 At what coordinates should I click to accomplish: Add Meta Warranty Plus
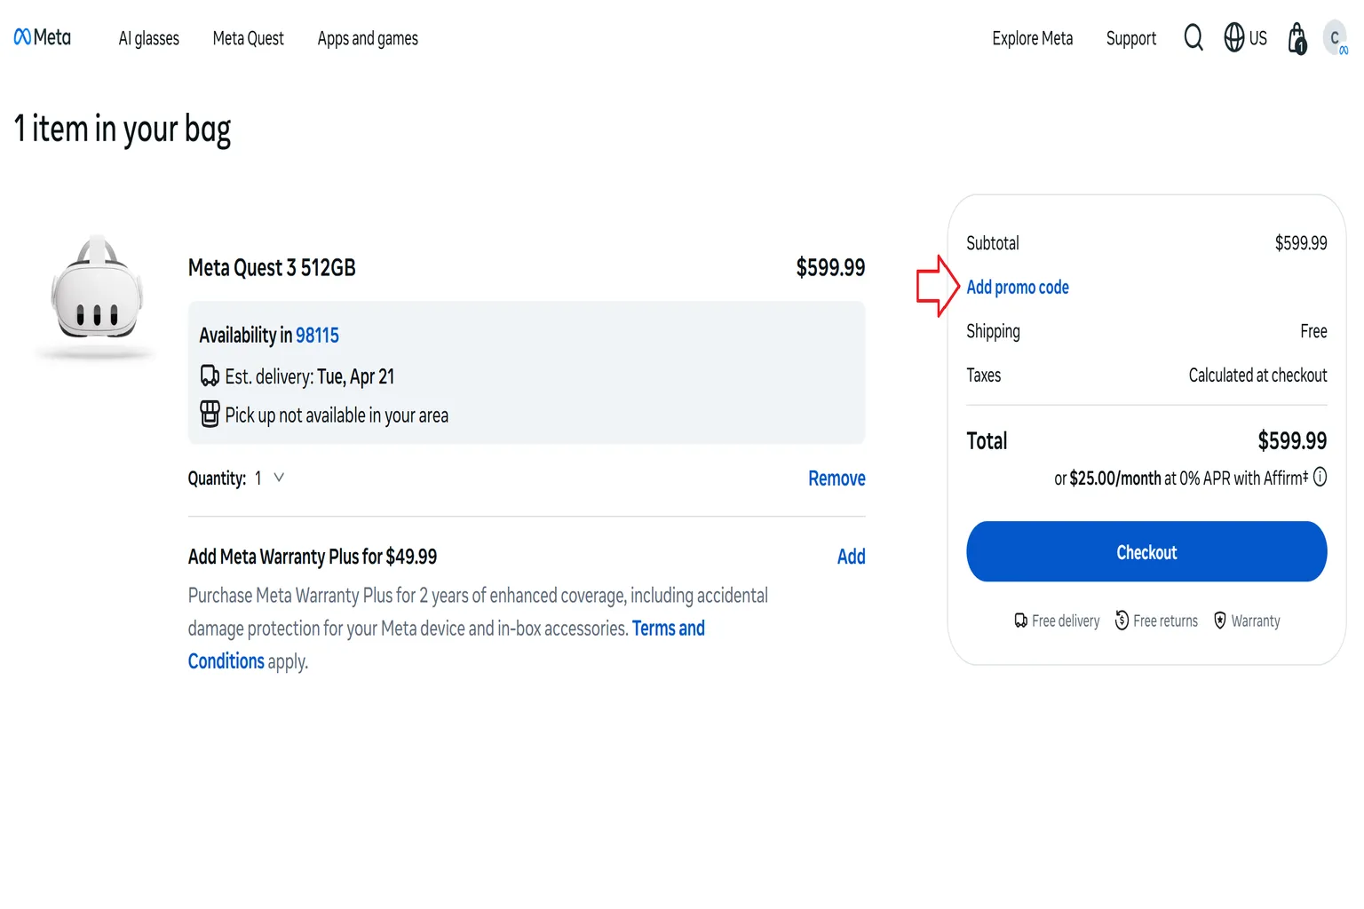(851, 557)
